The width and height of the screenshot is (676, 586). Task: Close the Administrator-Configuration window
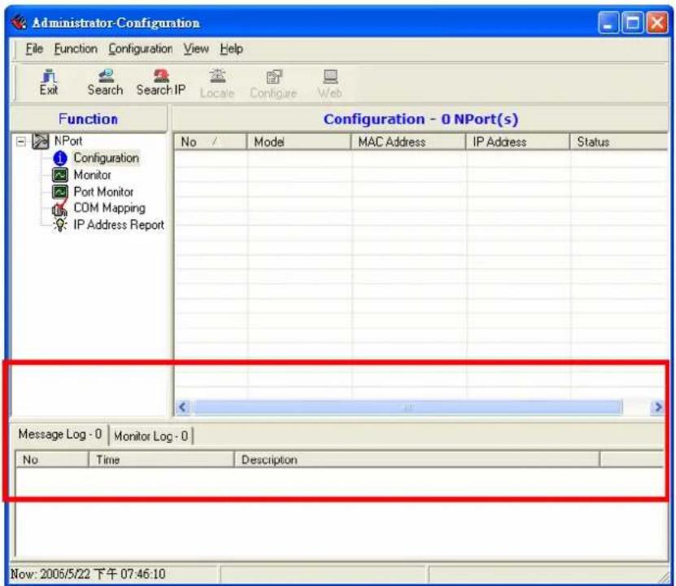[657, 23]
